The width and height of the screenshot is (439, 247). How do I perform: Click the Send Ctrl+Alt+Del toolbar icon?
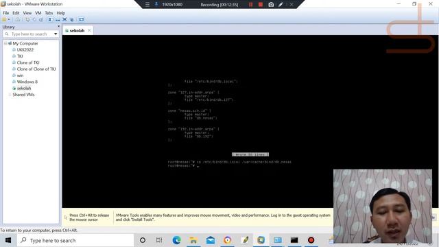click(x=18, y=20)
